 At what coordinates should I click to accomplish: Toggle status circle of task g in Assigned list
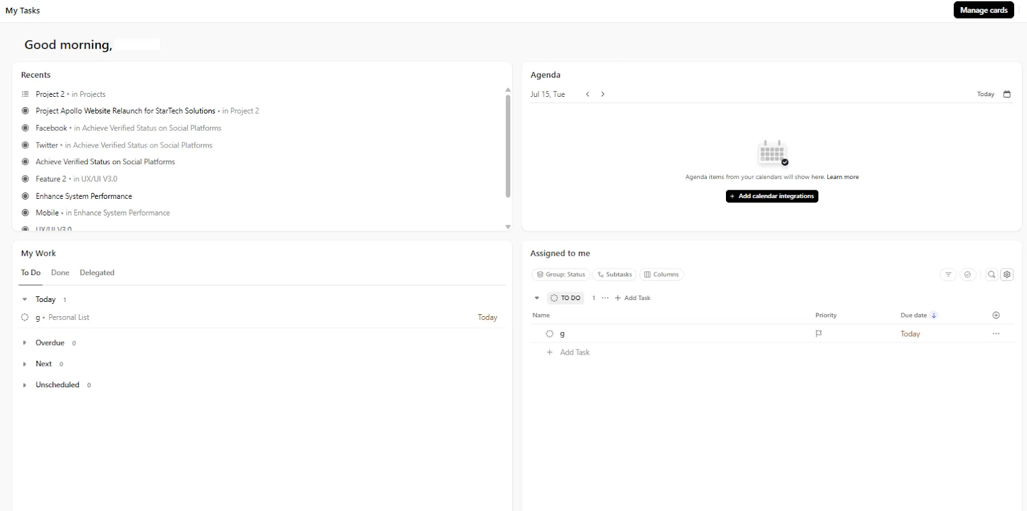coord(549,333)
